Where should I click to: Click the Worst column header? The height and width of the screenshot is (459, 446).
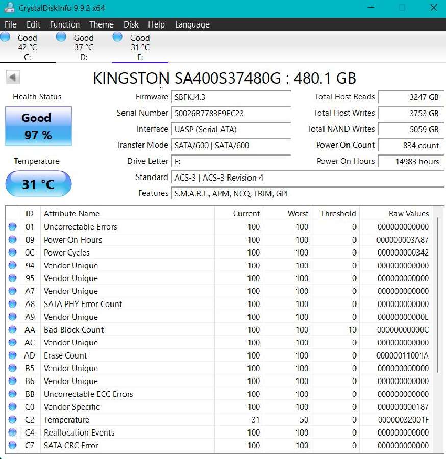click(x=287, y=213)
